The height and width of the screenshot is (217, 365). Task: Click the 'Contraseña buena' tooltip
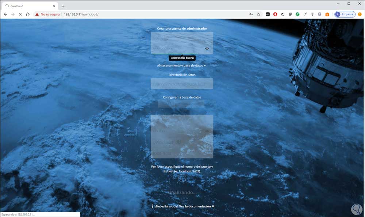point(182,58)
